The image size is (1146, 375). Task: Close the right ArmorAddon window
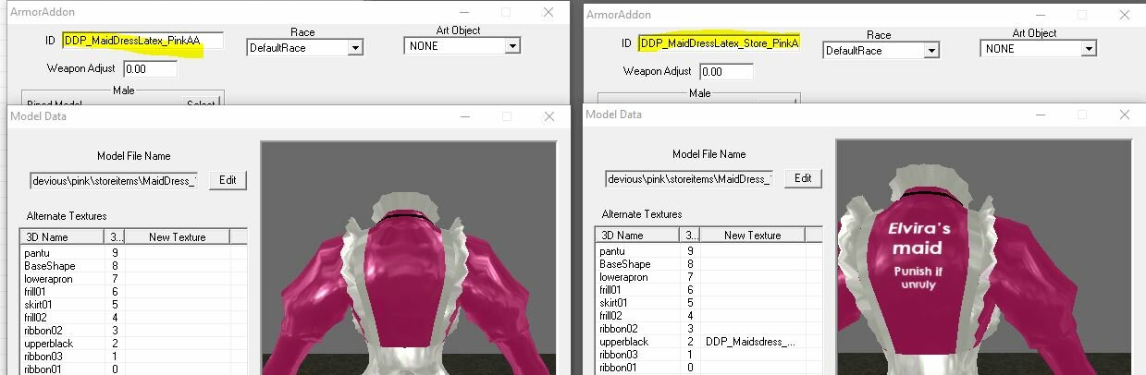[x=1125, y=14]
